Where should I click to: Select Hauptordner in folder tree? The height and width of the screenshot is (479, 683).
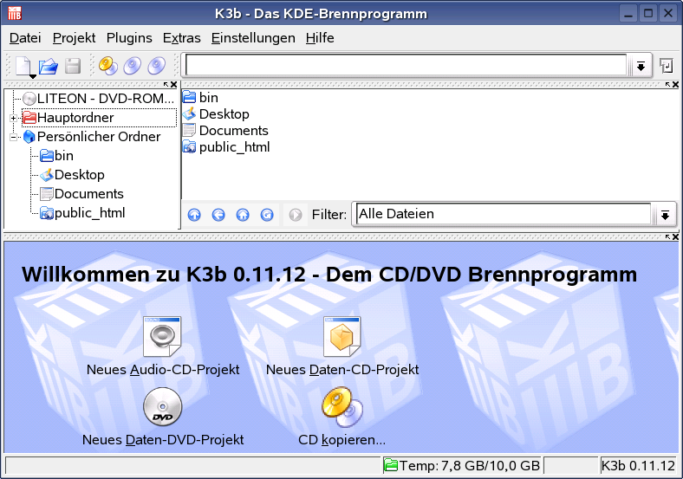[99, 118]
